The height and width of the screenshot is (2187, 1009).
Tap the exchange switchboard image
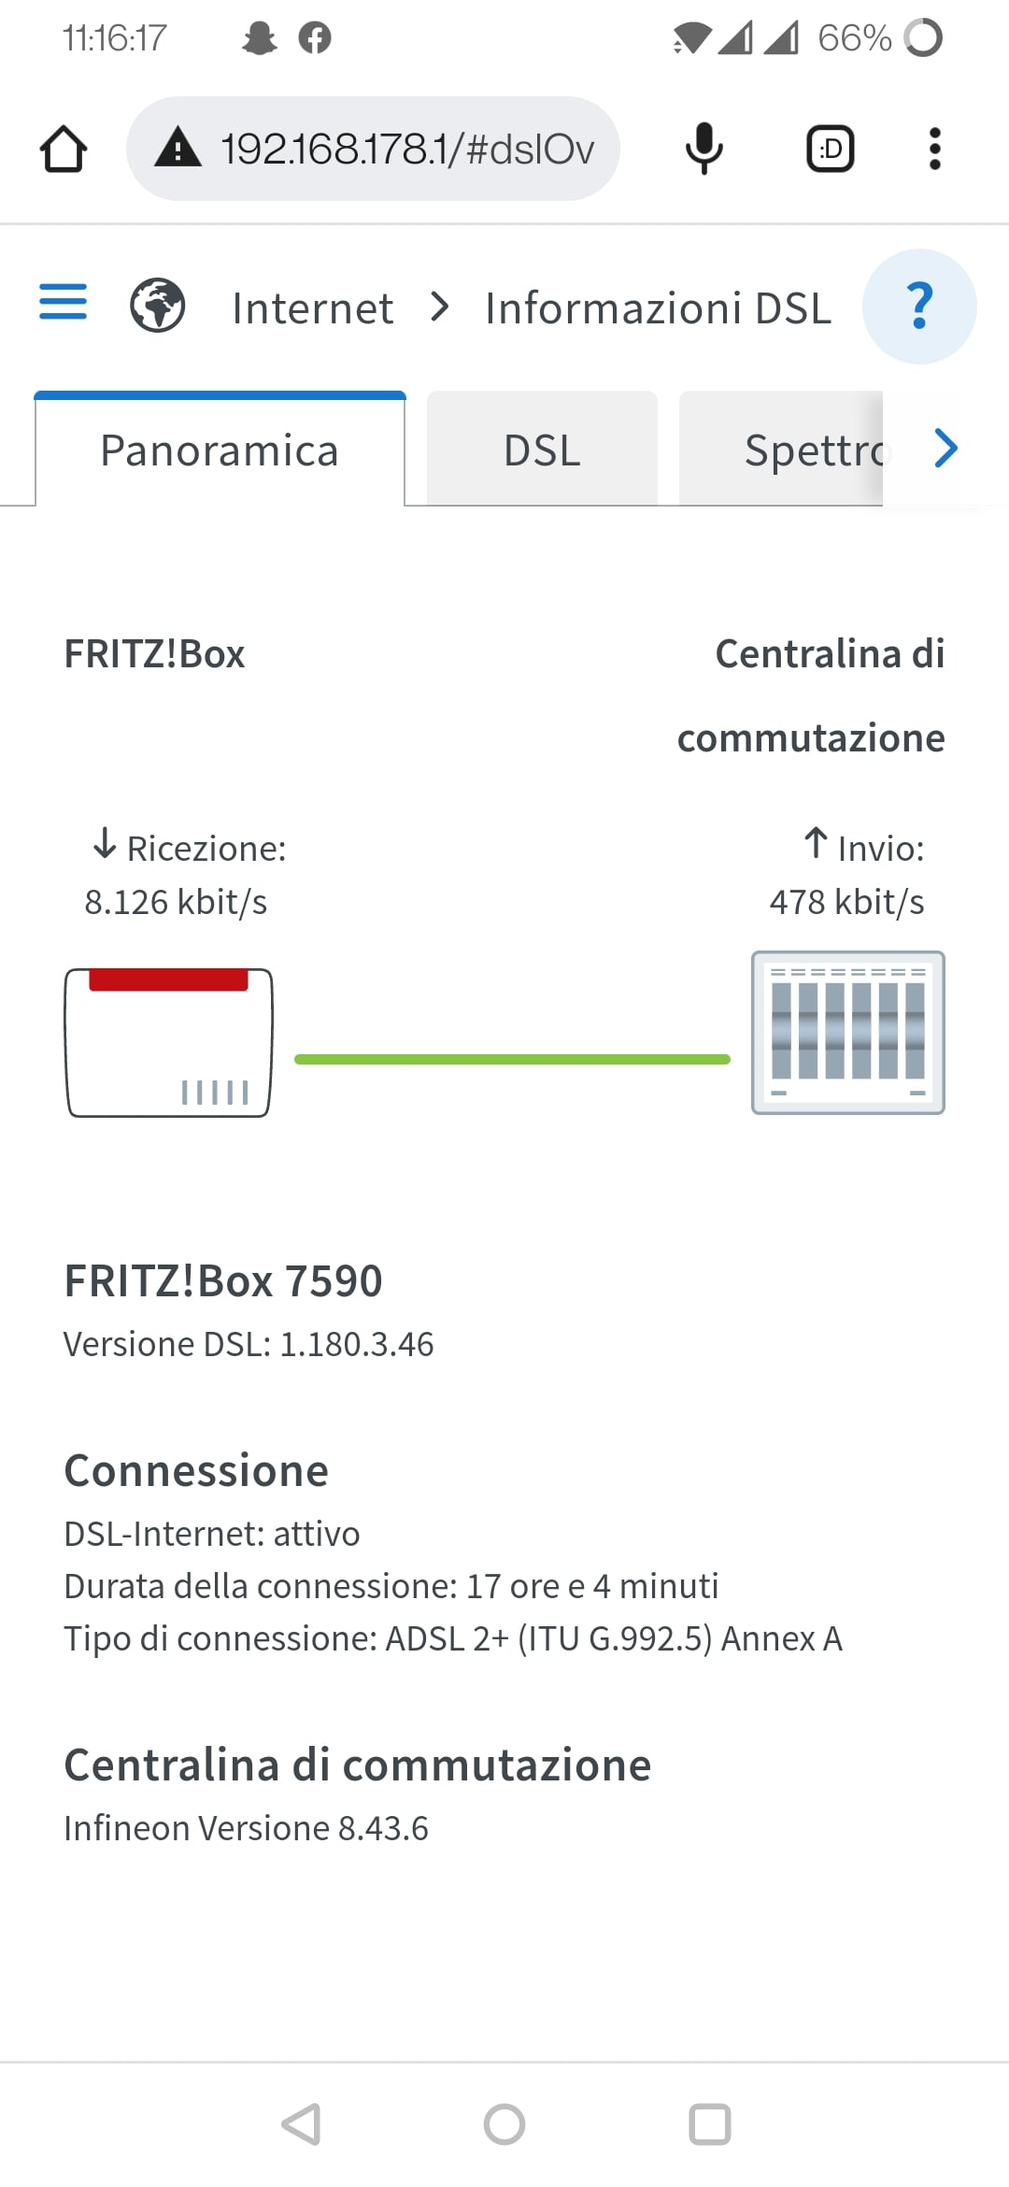tap(847, 1033)
